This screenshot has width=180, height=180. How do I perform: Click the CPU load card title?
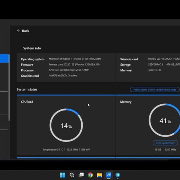[27, 102]
